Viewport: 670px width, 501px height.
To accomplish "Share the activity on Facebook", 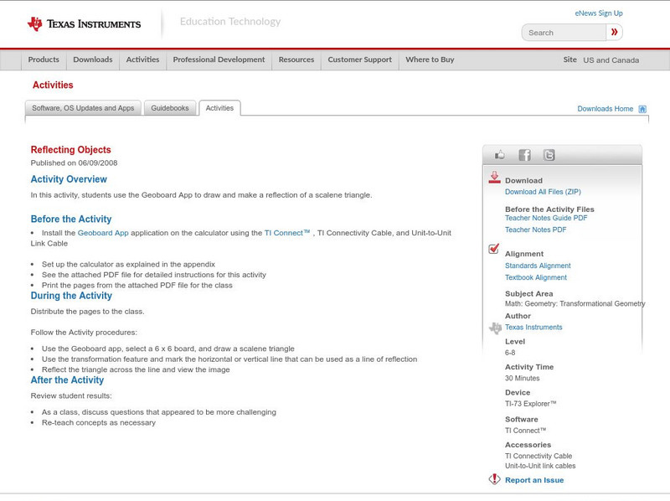I will pos(524,155).
